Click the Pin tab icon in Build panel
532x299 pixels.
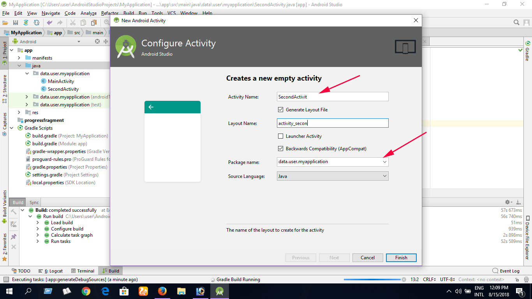[14, 236]
